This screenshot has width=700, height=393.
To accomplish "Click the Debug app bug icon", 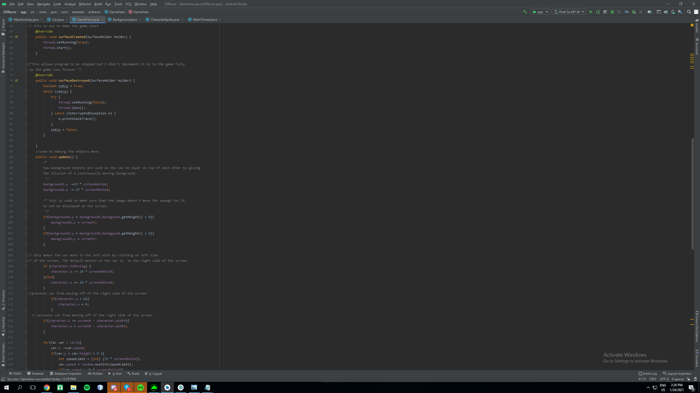I will 612,12.
